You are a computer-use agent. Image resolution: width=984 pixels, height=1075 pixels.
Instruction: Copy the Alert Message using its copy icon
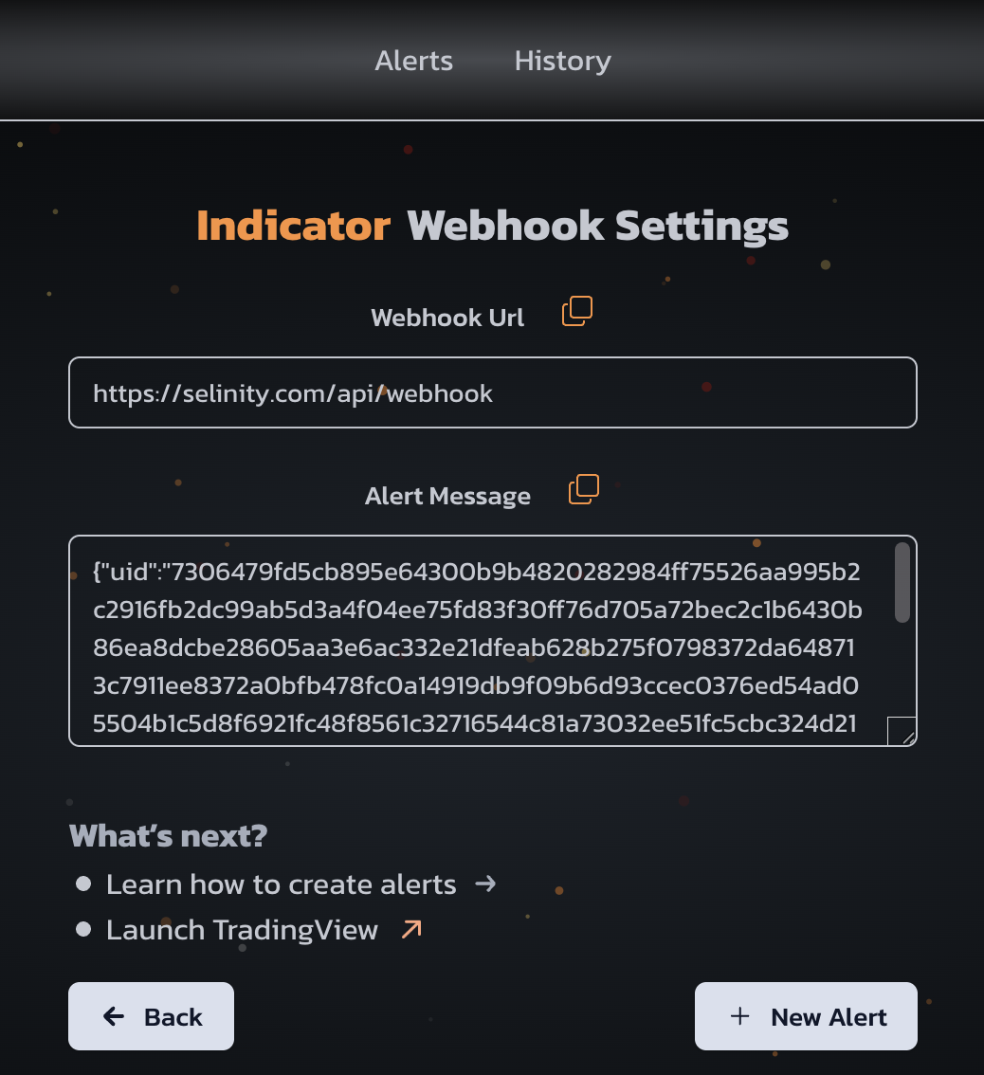coord(584,489)
